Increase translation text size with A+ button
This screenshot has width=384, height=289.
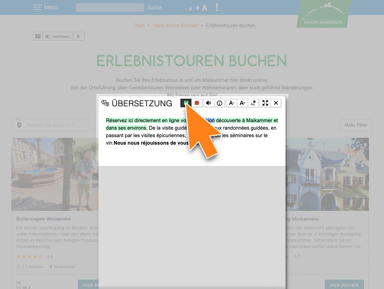242,103
